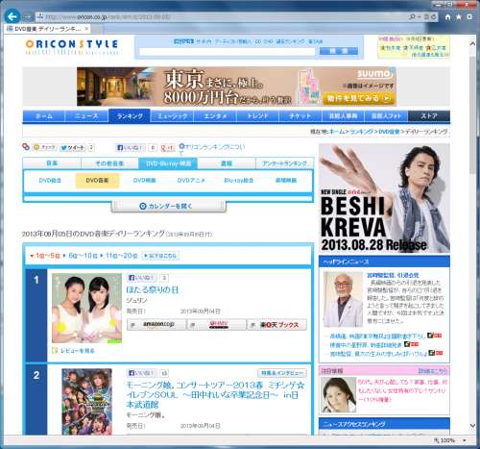Click the ORICON STYLE search input field

point(228,51)
